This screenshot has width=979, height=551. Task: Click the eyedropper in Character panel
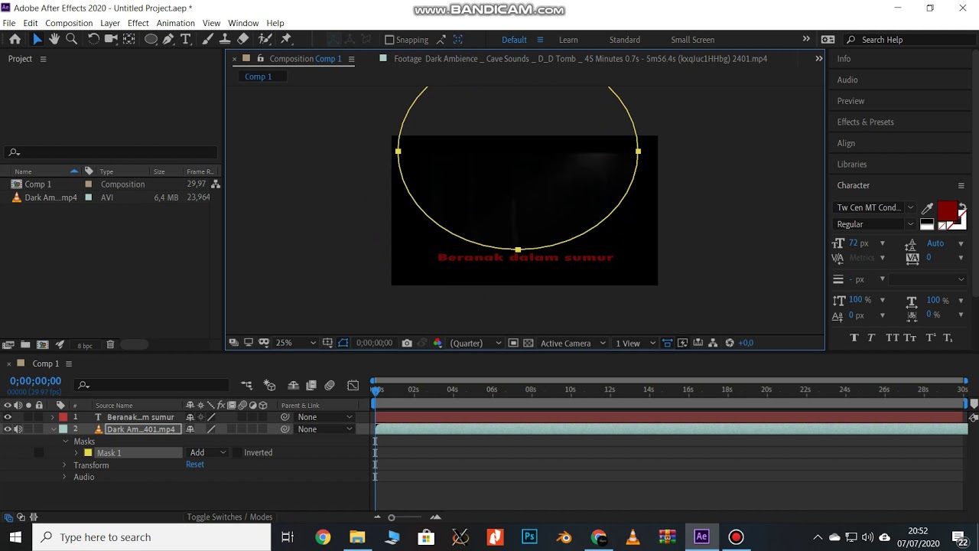pyautogui.click(x=927, y=208)
